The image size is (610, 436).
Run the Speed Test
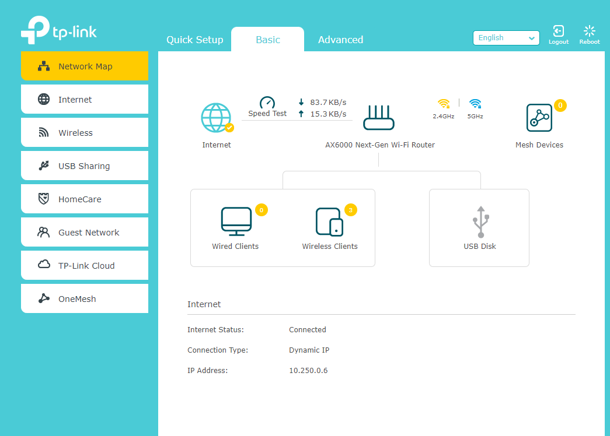pos(267,107)
